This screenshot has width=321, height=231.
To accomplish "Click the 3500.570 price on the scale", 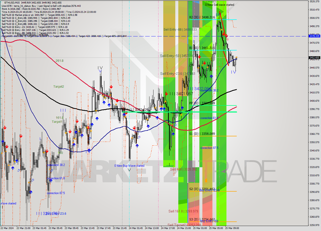I will click(x=314, y=18).
